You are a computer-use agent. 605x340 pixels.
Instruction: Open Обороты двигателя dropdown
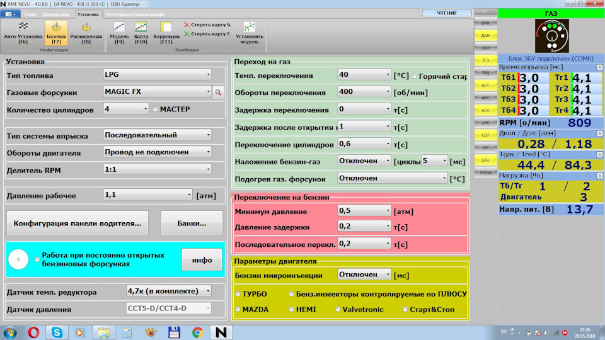pyautogui.click(x=157, y=152)
